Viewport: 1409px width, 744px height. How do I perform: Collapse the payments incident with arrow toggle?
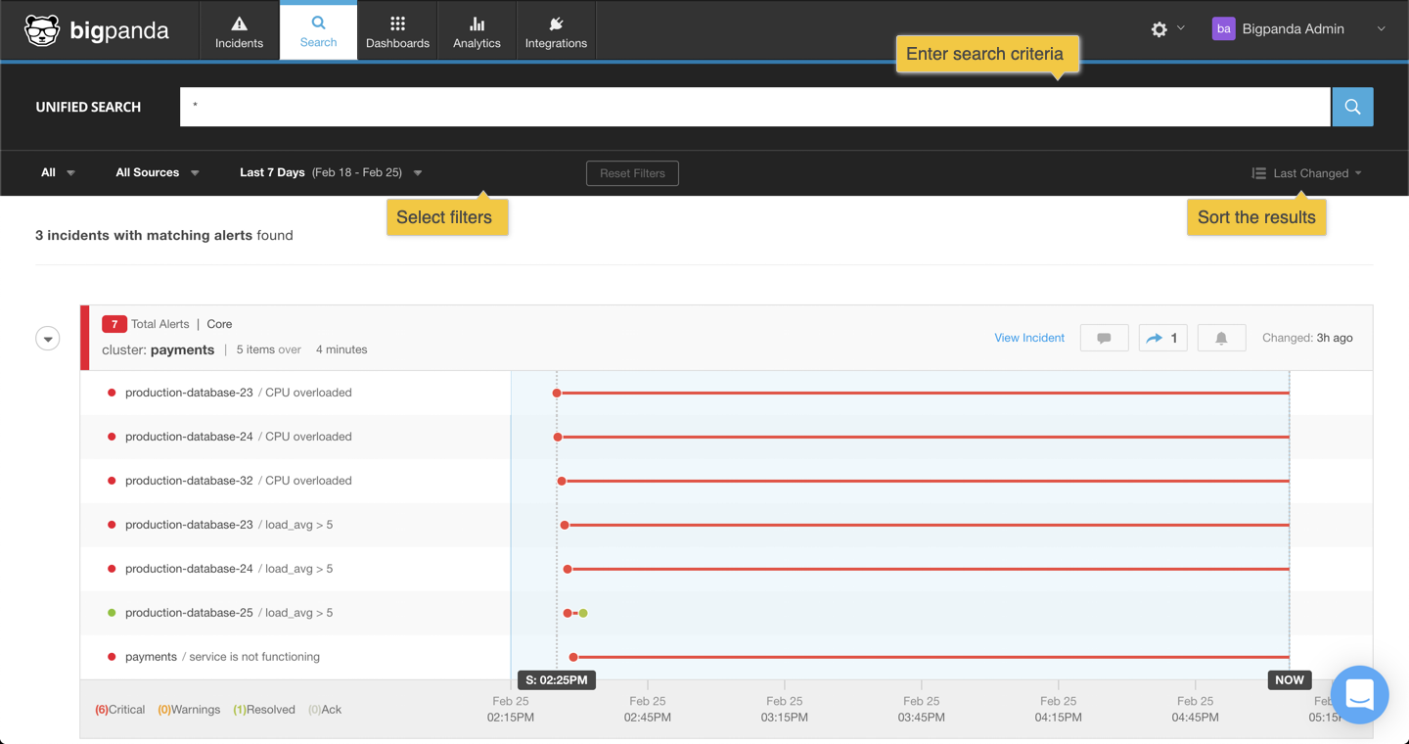(48, 339)
